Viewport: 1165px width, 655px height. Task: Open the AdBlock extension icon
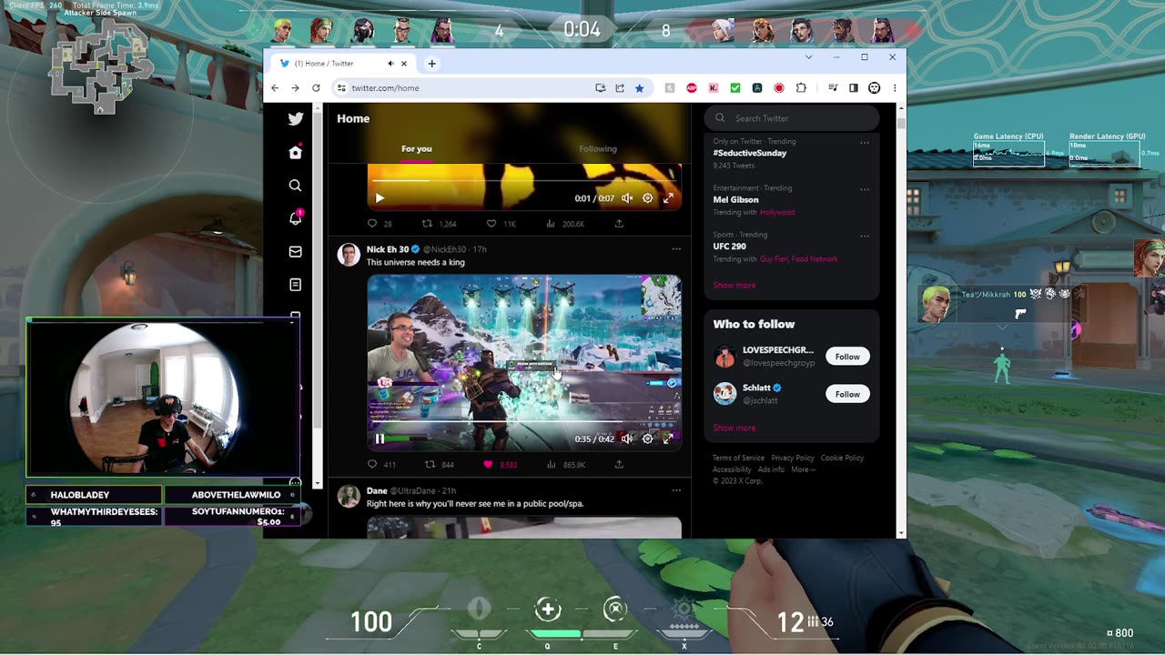point(692,88)
